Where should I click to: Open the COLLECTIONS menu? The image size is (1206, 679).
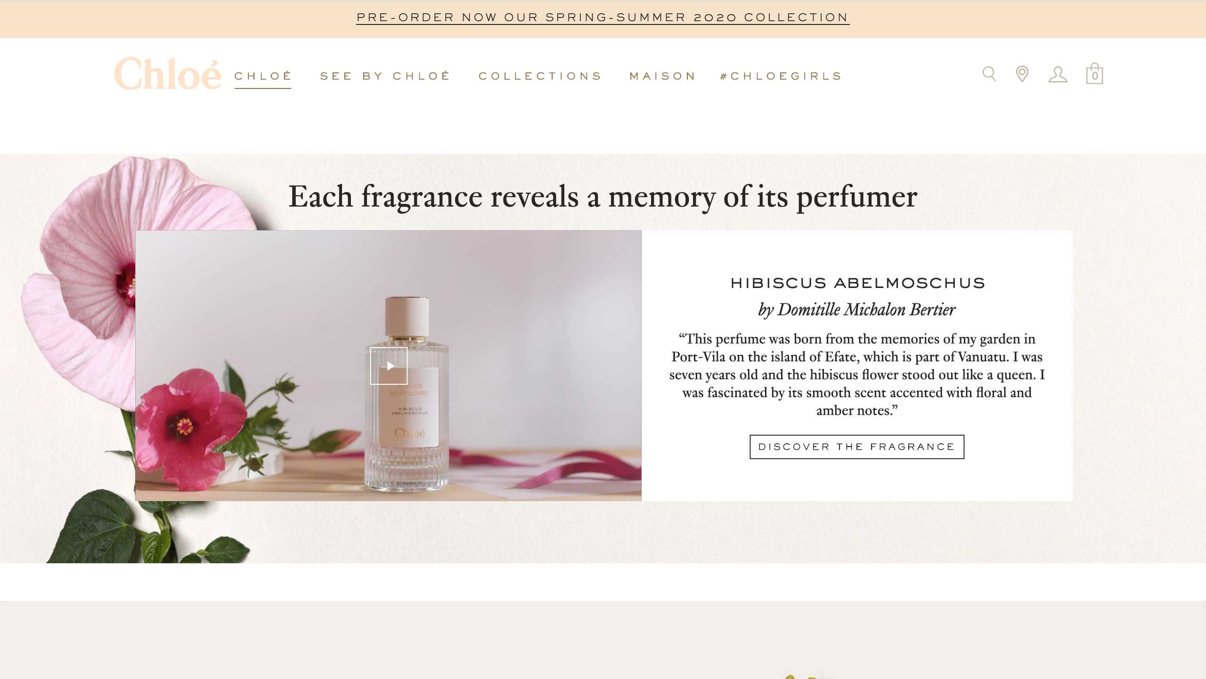(540, 76)
